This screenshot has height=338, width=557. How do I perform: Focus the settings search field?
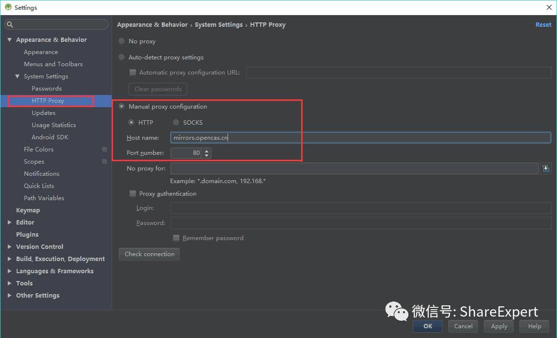pyautogui.click(x=57, y=24)
